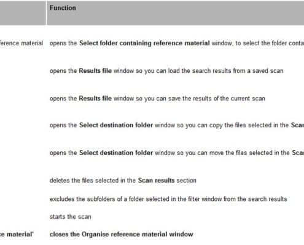The image size is (304, 245).
Task: Click the bold 'Scan results' section text
Action: (156, 181)
